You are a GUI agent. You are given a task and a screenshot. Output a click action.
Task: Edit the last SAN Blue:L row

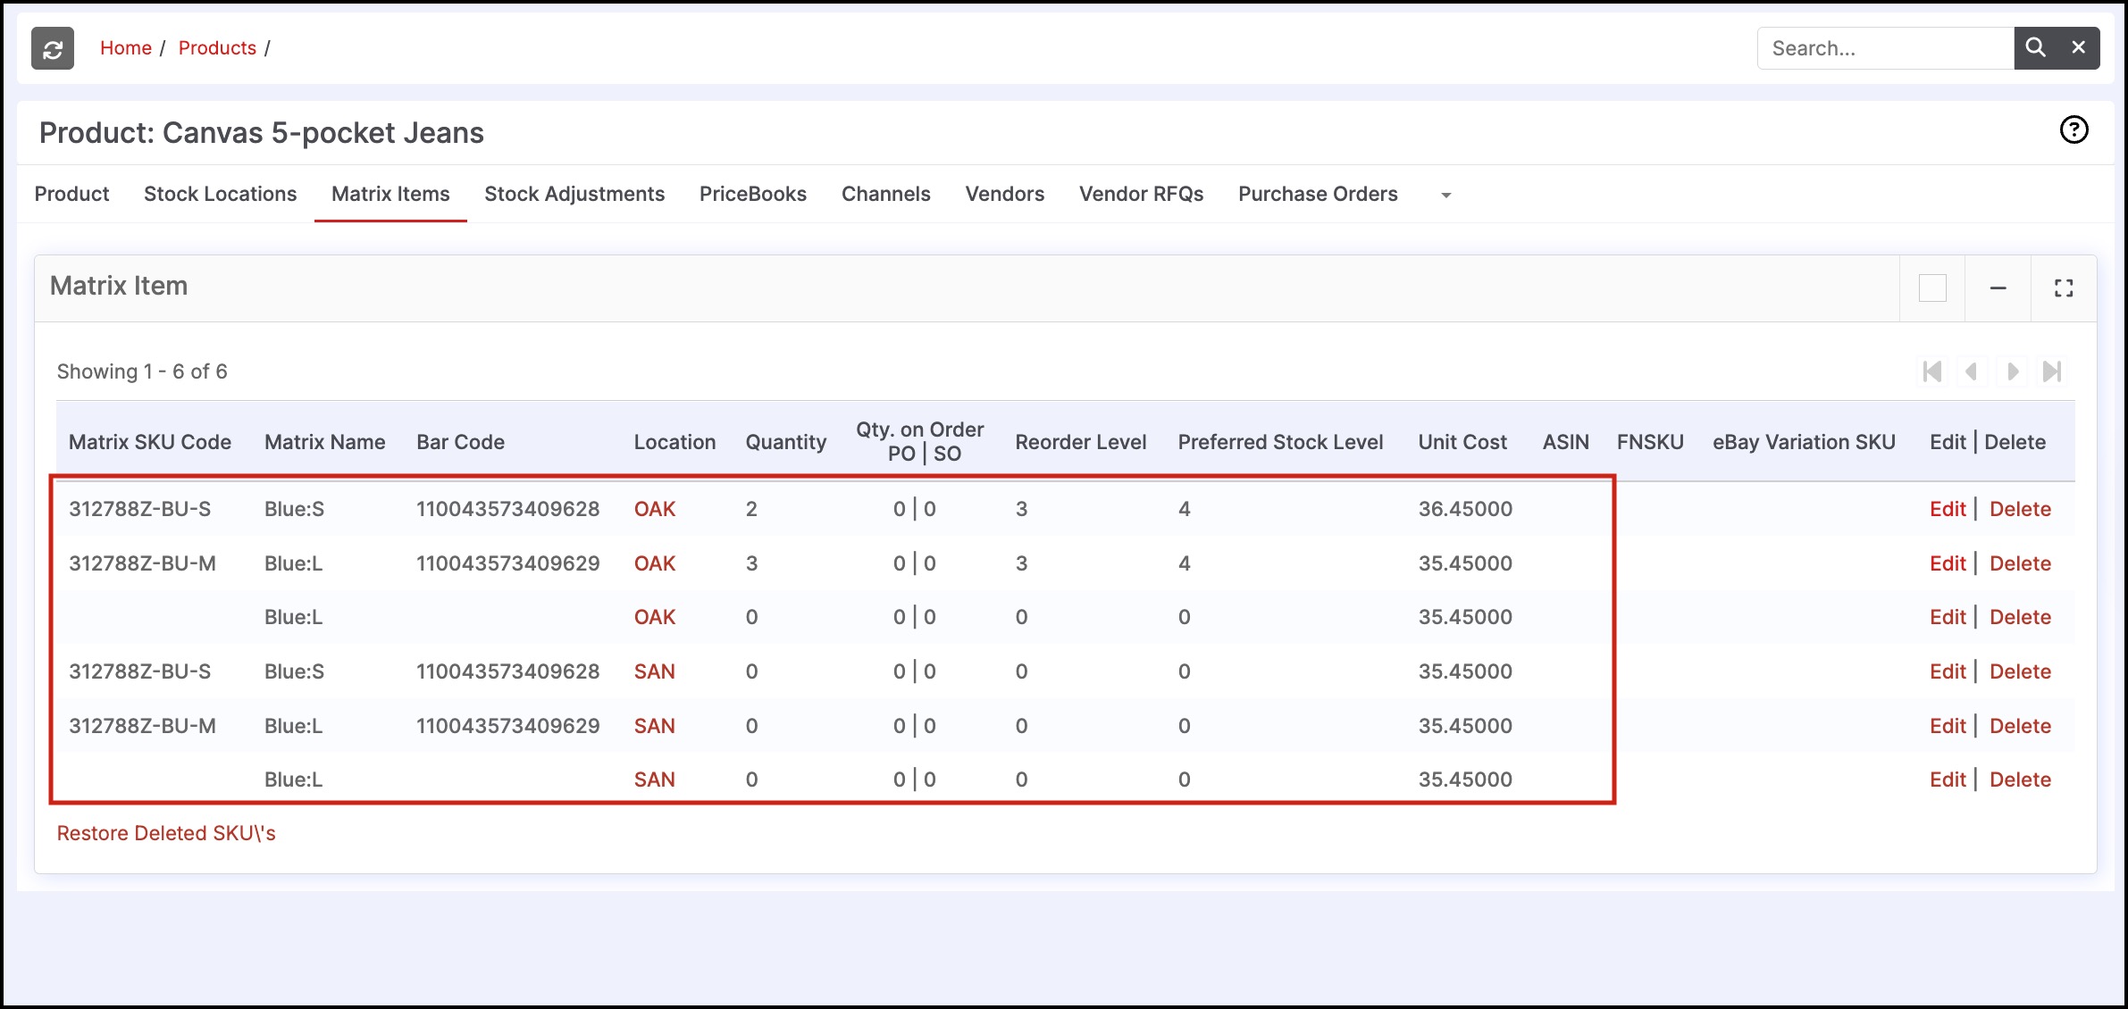[1948, 780]
